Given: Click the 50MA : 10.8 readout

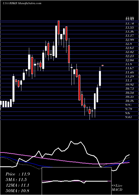Looking at the screenshot, I should (18, 191).
